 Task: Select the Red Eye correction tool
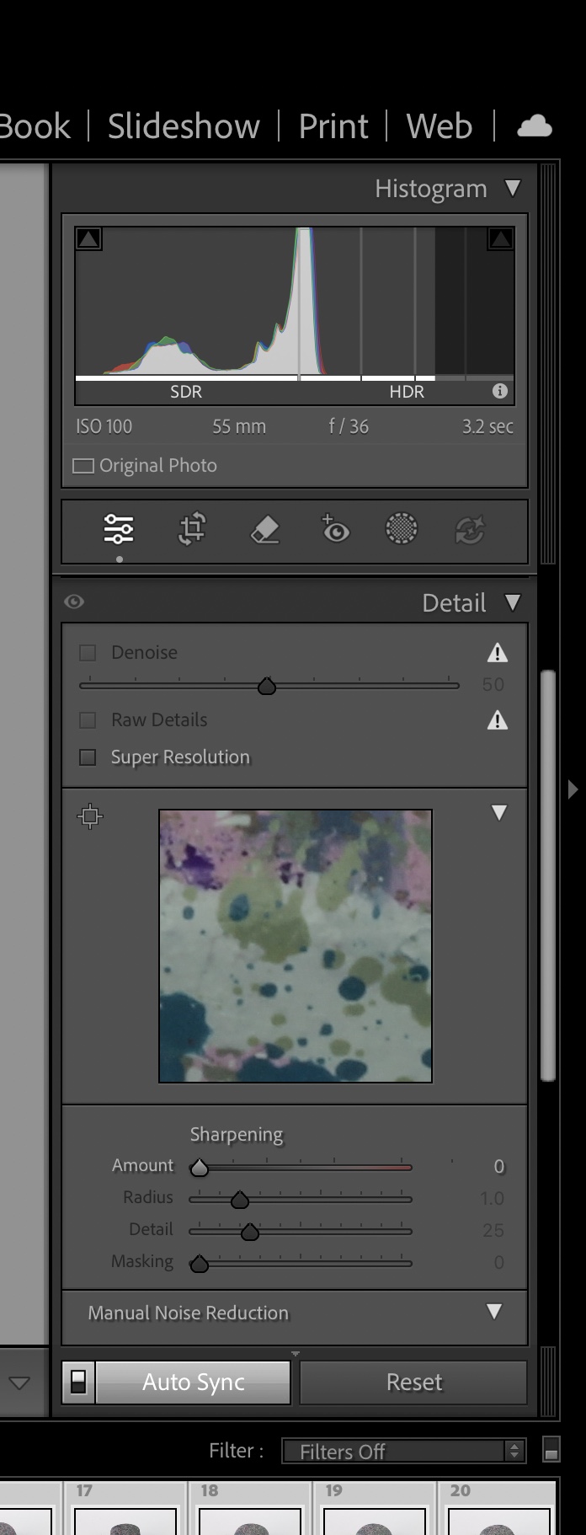pyautogui.click(x=335, y=529)
